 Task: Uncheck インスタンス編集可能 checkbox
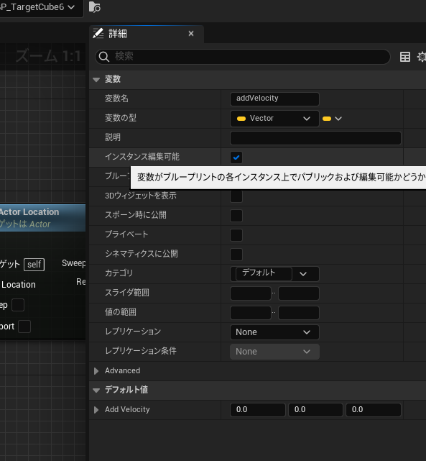[236, 158]
